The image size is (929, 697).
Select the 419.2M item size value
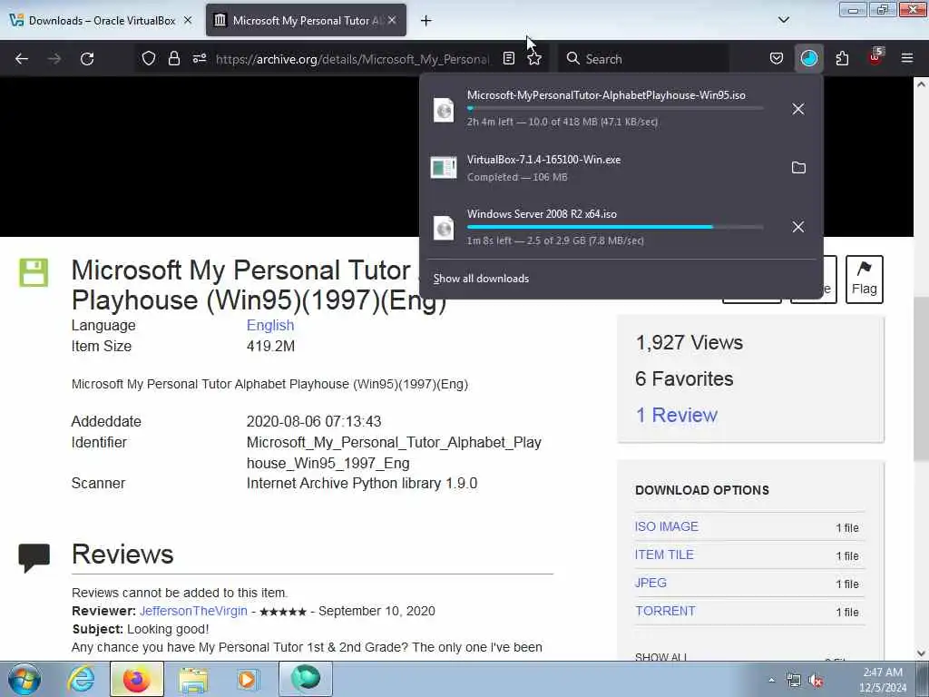click(x=270, y=346)
